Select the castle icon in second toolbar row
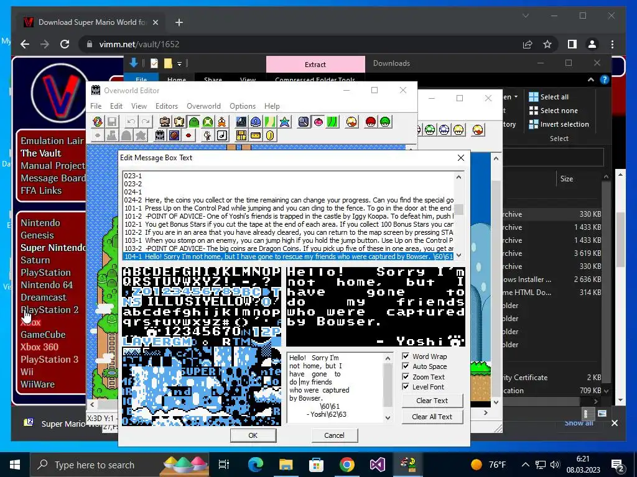Image resolution: width=637 pixels, height=477 pixels. point(160,135)
